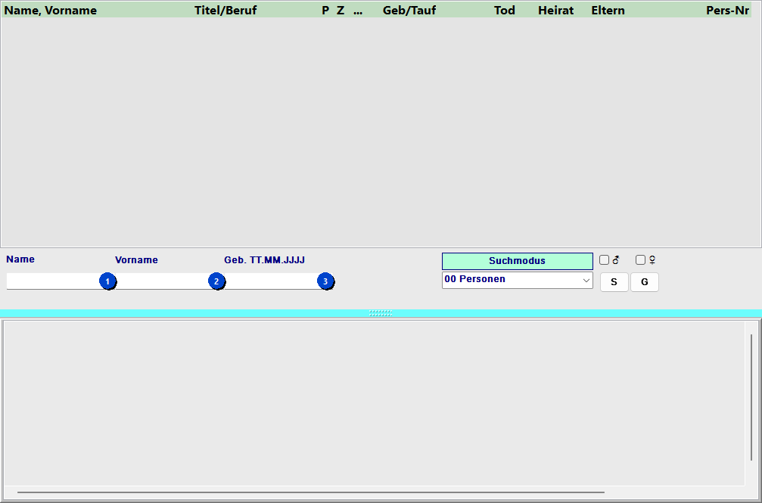Open the '00 Personen' dropdown
762x503 pixels.
tap(517, 280)
